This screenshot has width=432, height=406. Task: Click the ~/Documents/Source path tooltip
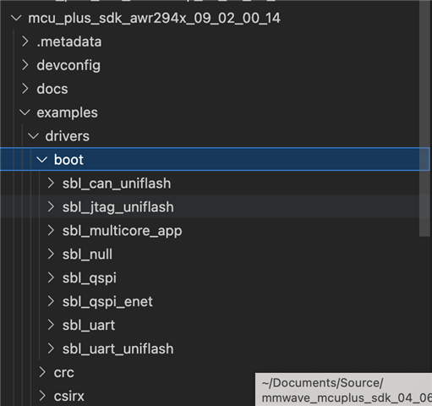click(x=343, y=390)
